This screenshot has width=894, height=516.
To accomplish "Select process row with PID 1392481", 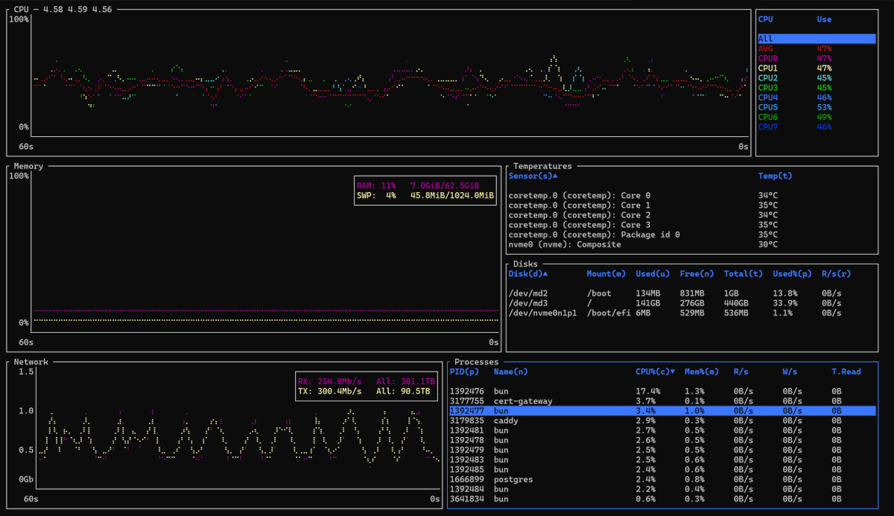I will (663, 430).
